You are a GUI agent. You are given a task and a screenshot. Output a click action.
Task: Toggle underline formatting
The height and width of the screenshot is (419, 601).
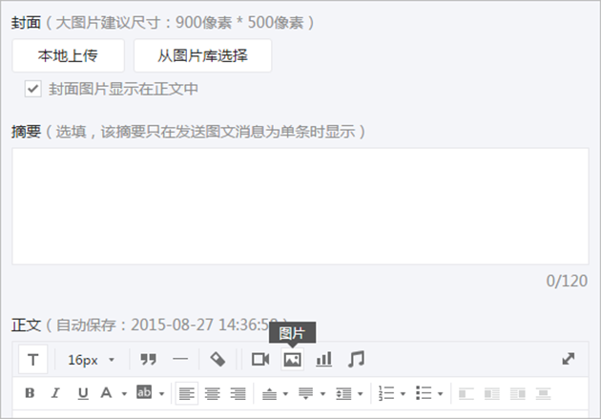coord(83,393)
